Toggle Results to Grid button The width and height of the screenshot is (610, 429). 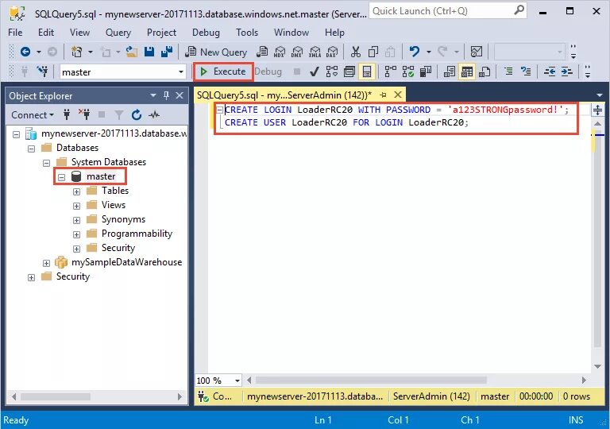(467, 71)
